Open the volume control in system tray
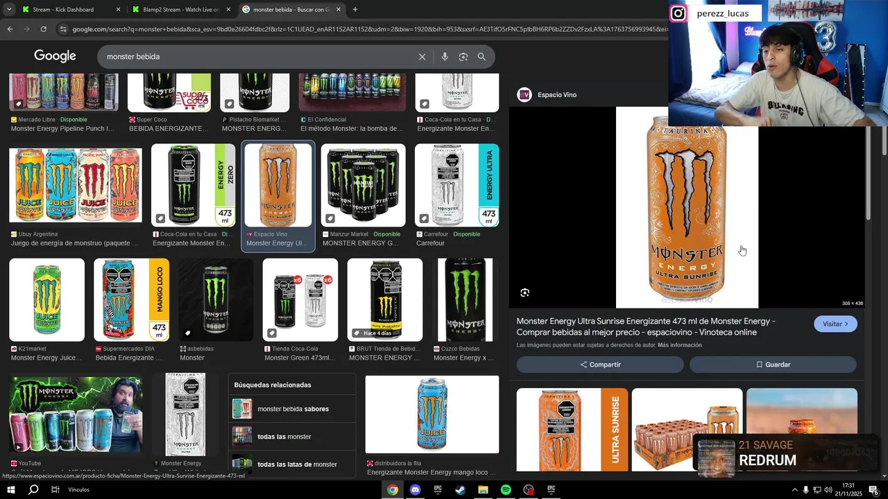 pyautogui.click(x=828, y=490)
